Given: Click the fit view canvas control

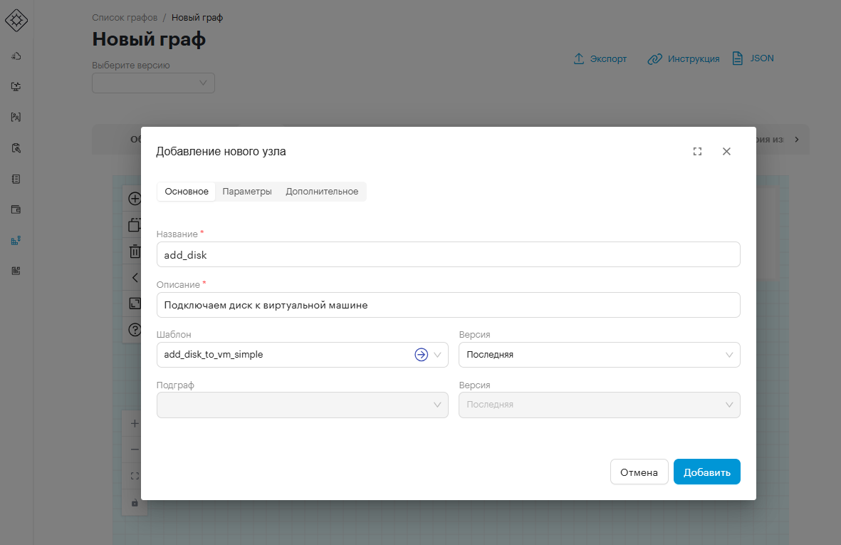Looking at the screenshot, I should click(135, 476).
